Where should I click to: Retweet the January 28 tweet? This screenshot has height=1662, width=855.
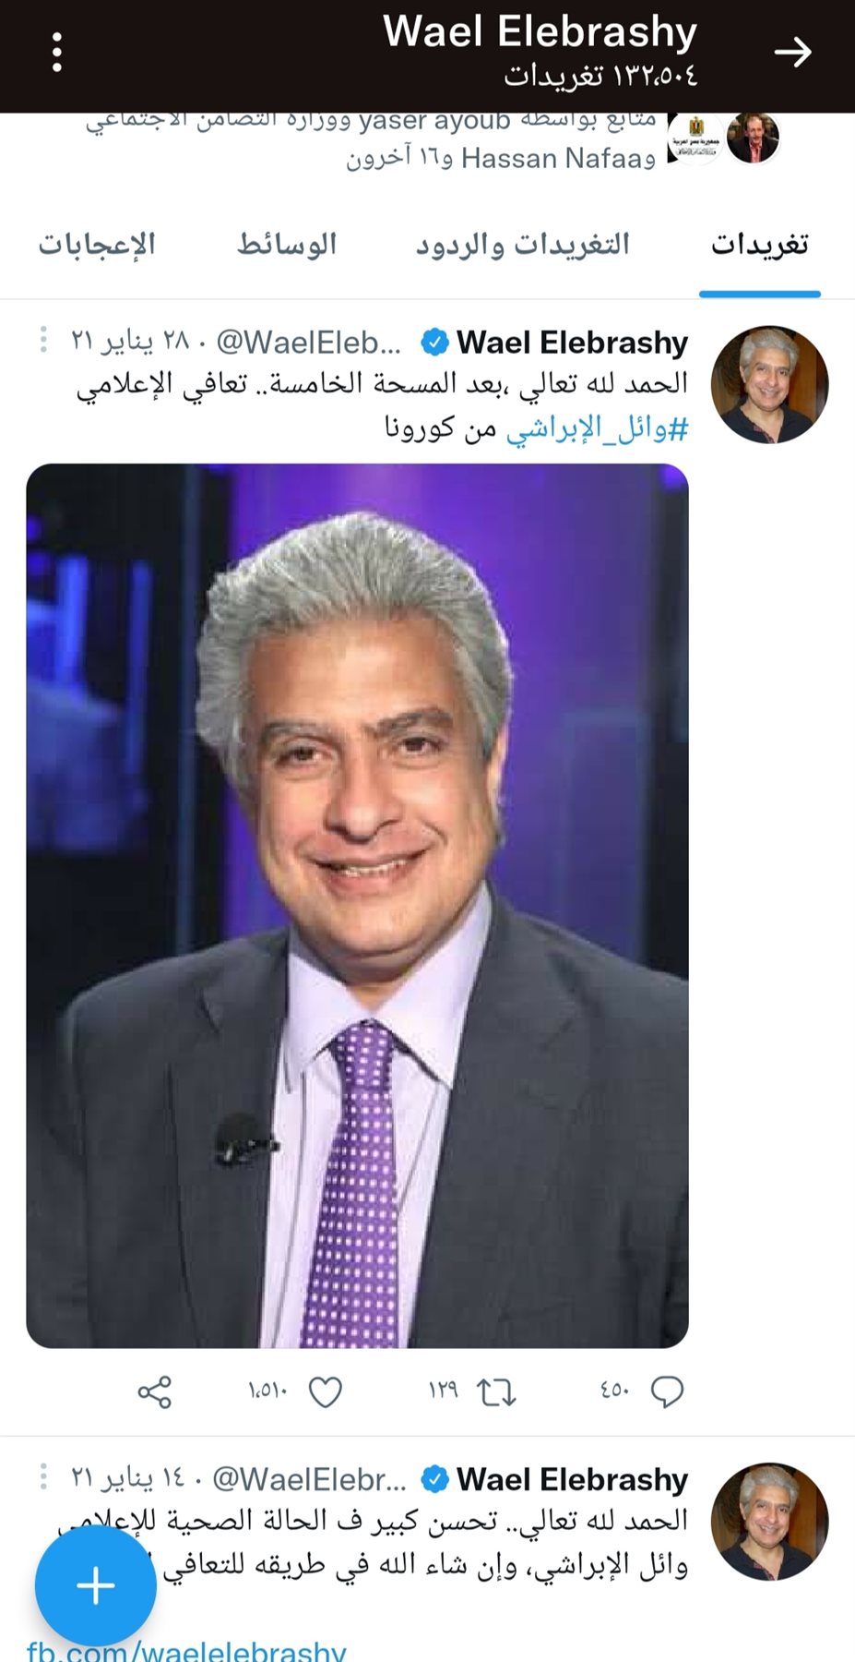pyautogui.click(x=496, y=1391)
